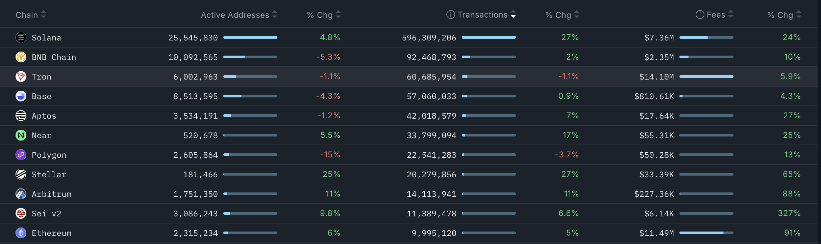Toggle sort arrows next to Transactions

513,14
